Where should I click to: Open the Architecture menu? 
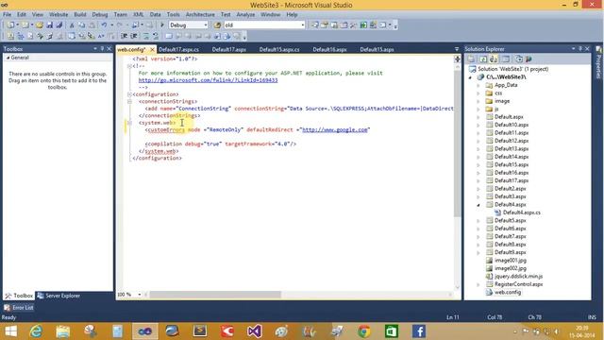(x=200, y=15)
